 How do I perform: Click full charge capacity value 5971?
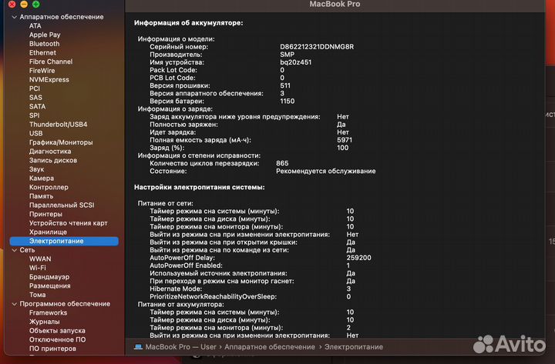coord(345,140)
